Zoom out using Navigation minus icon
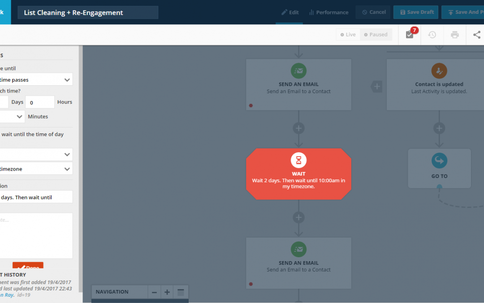 (x=154, y=292)
